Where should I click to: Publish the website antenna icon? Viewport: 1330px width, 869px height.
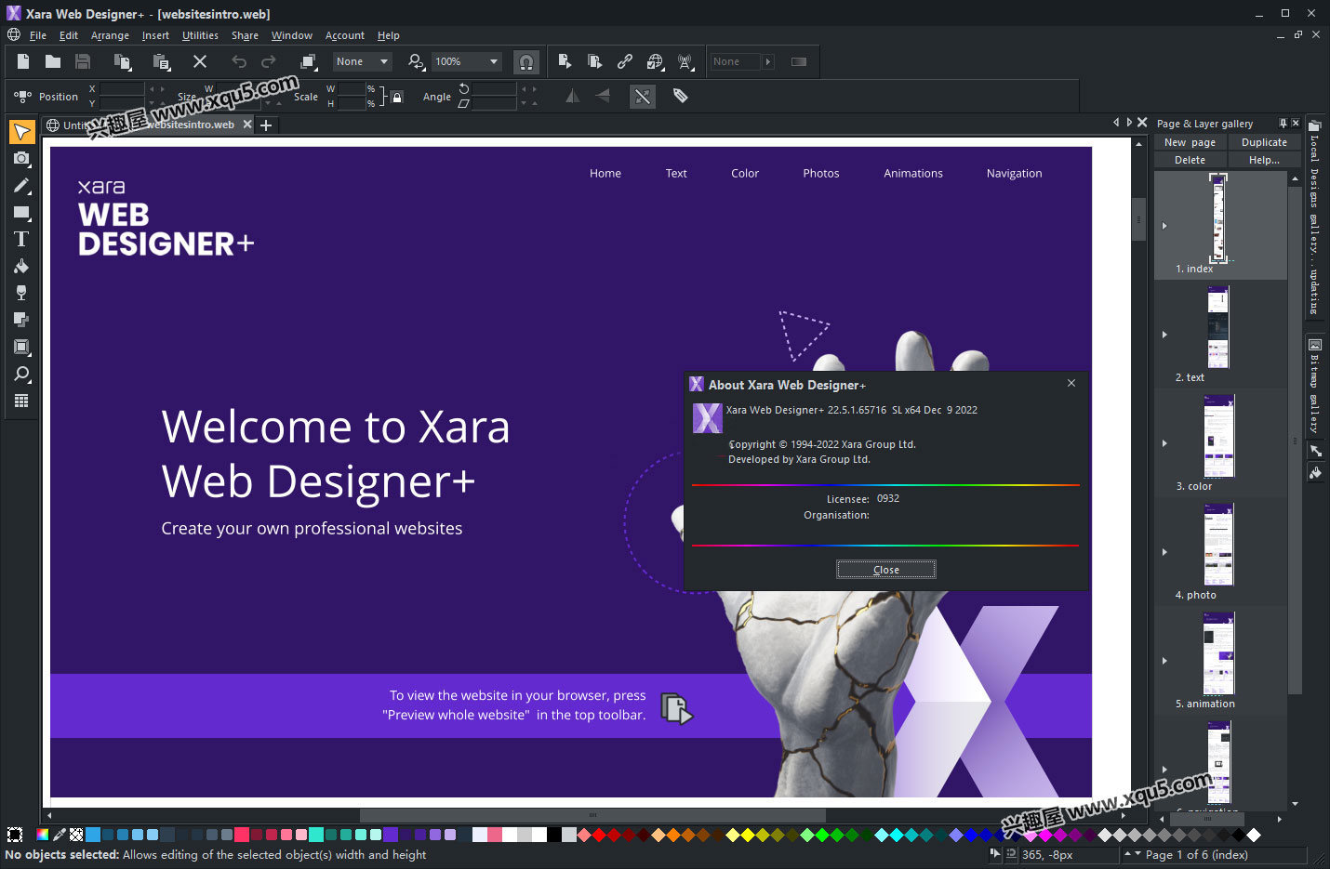click(x=685, y=61)
